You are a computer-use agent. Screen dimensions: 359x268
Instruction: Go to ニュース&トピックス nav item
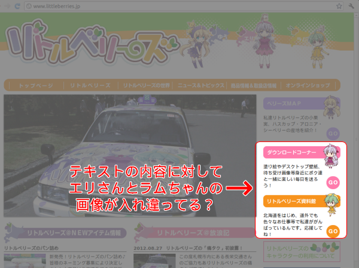point(202,85)
